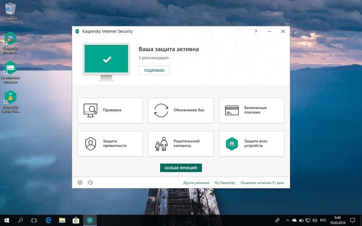Open the My Kaspersky link
Viewport: 362px width, 226px height.
click(225, 183)
